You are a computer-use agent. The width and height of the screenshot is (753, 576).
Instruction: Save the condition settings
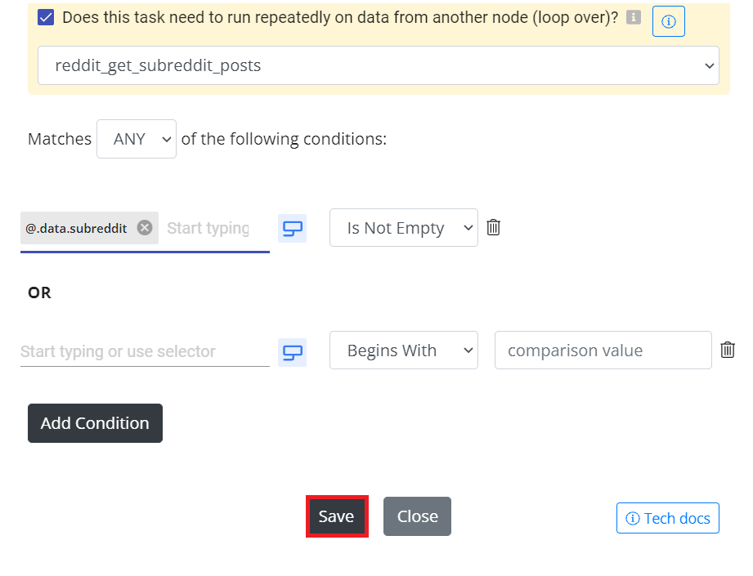pyautogui.click(x=337, y=516)
